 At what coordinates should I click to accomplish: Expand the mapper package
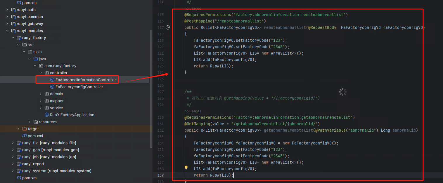pyautogui.click(x=41, y=101)
